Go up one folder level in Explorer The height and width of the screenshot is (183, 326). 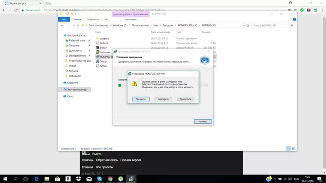pyautogui.click(x=78, y=26)
